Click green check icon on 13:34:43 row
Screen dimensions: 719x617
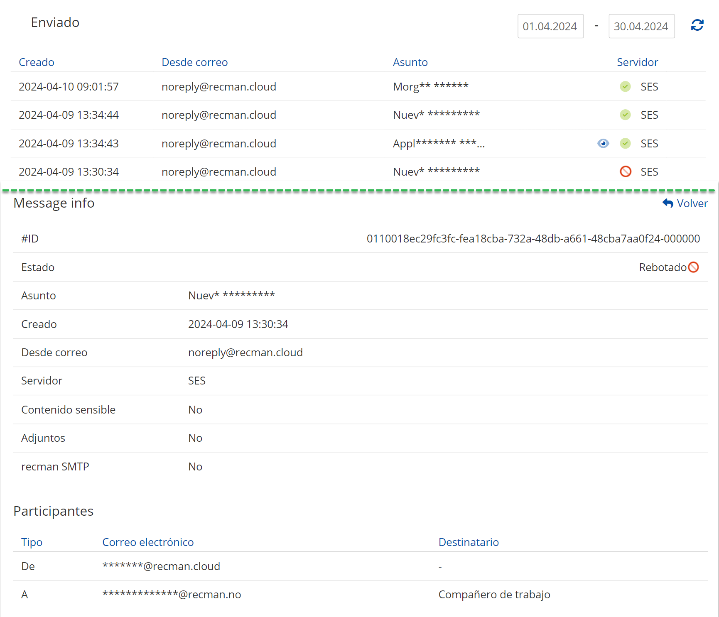point(625,143)
